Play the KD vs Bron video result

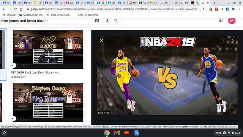coord(13,65)
